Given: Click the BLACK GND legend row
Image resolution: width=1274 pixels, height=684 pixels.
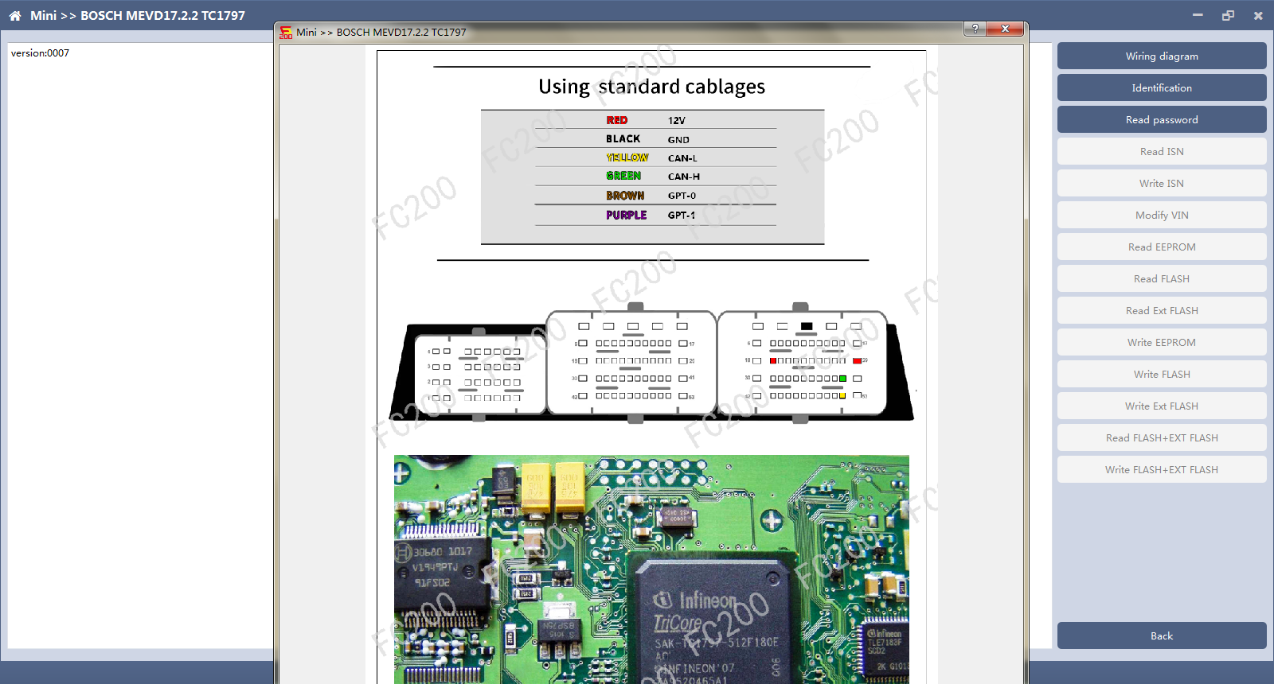Looking at the screenshot, I should coord(655,138).
